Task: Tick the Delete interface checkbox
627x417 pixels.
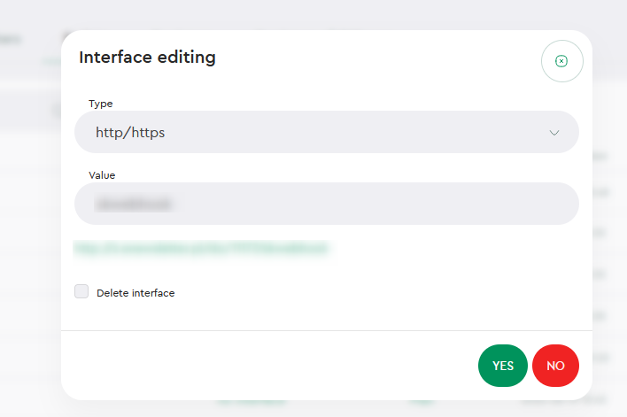Action: click(81, 291)
